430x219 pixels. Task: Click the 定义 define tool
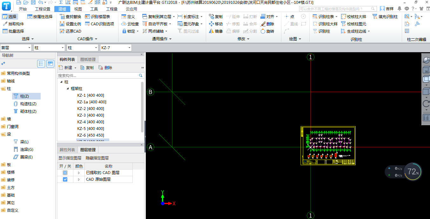128,16
